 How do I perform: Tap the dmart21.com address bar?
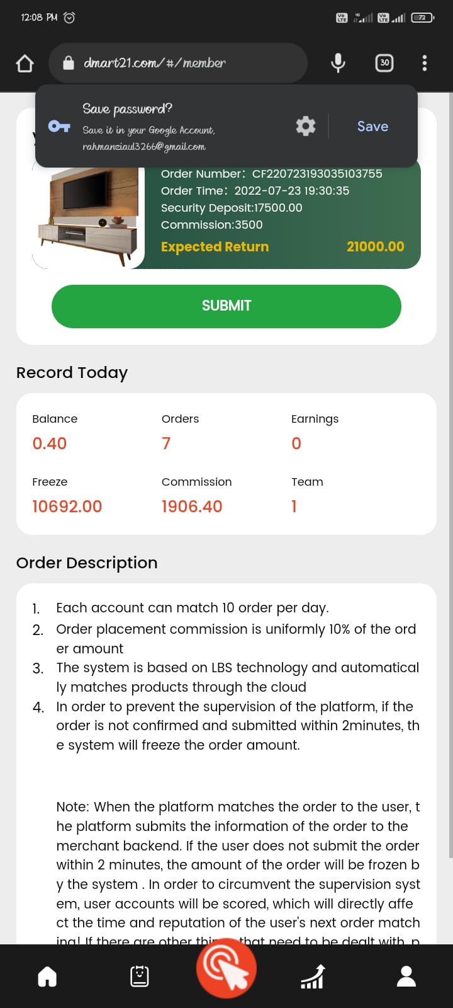pyautogui.click(x=189, y=63)
